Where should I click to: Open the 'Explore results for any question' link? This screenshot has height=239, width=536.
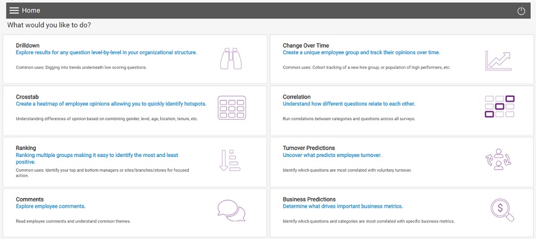(106, 52)
